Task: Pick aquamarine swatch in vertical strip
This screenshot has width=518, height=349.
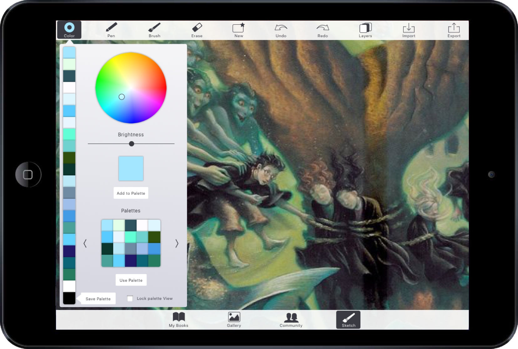Action: [69, 134]
